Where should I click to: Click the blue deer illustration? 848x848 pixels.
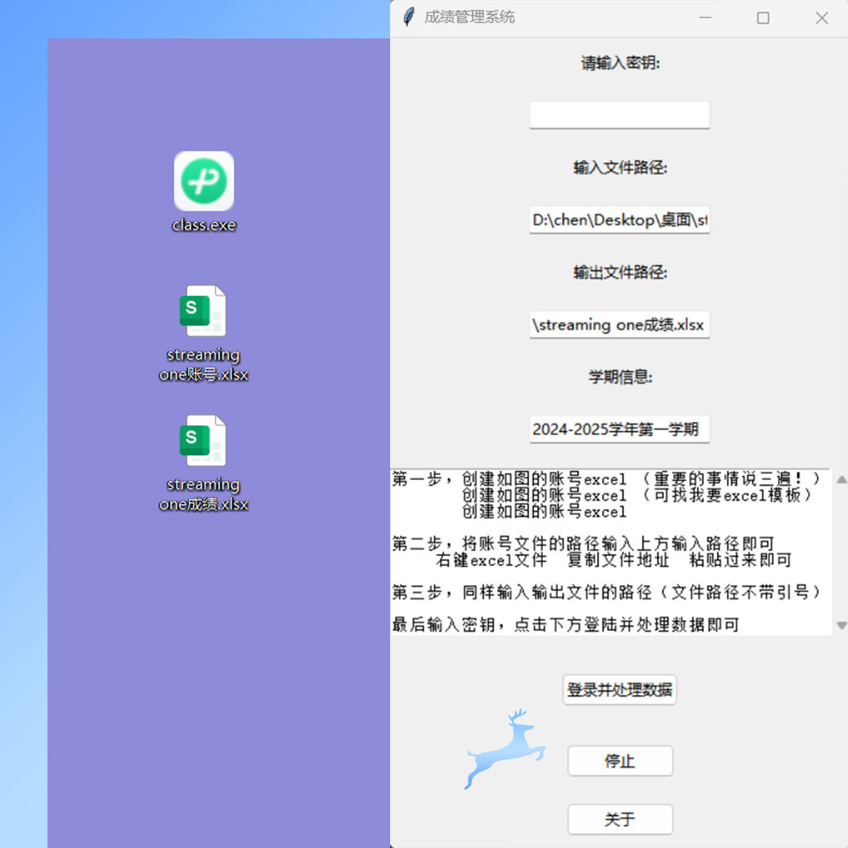(x=503, y=751)
